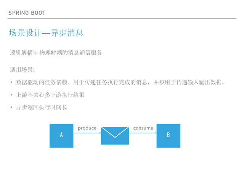
Task: Click the triangle bullet before 异步返回执行时间长
Action: tap(11, 107)
